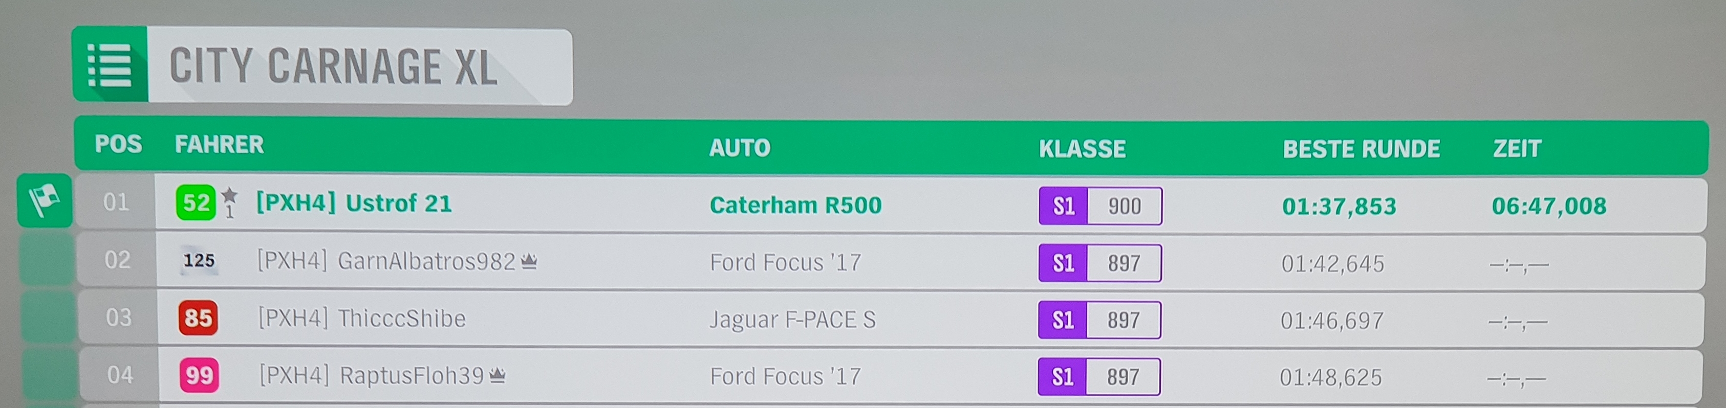Click the ZEIT column header
1726x408 pixels.
tap(1517, 148)
